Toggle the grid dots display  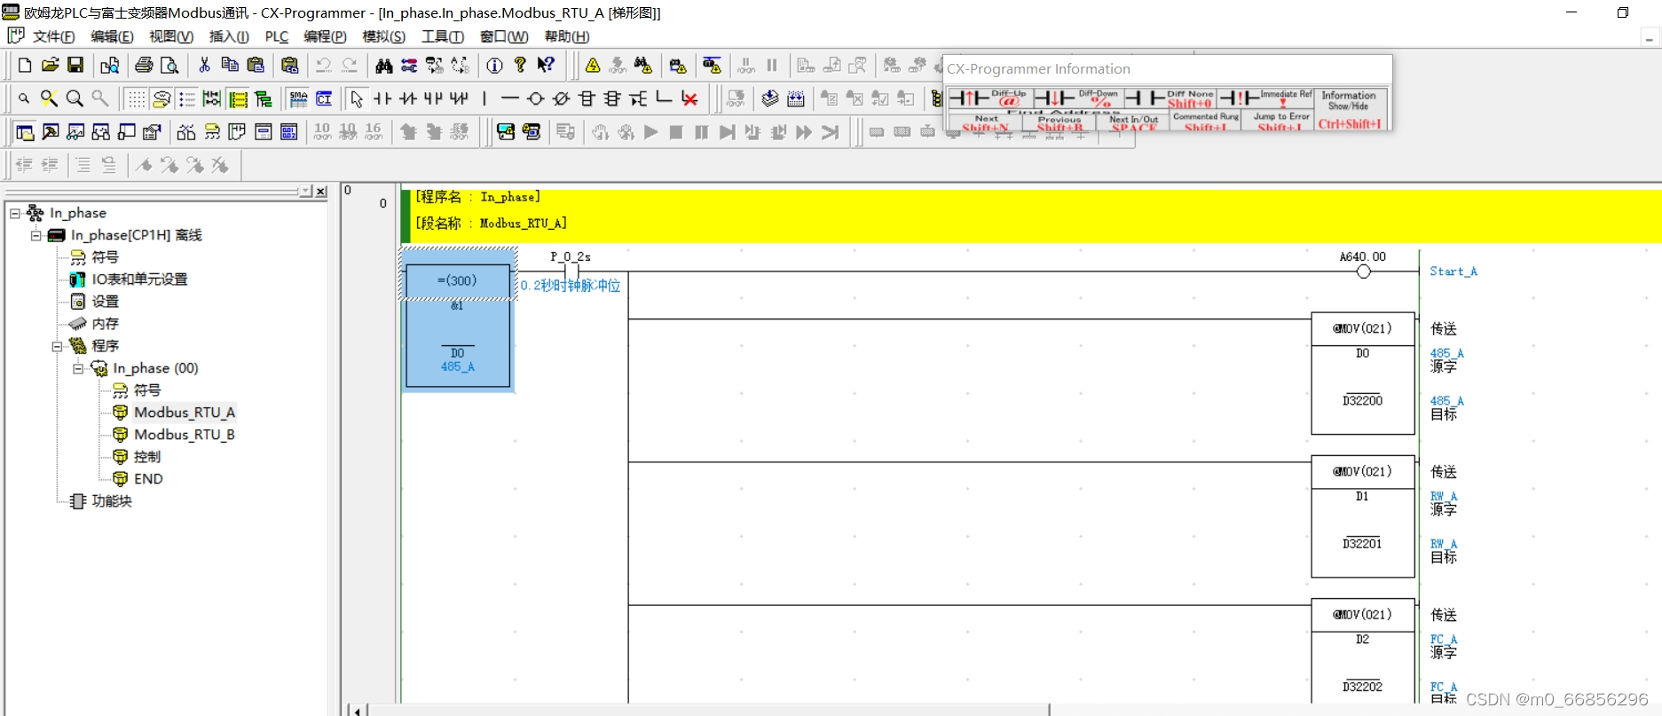coord(136,98)
